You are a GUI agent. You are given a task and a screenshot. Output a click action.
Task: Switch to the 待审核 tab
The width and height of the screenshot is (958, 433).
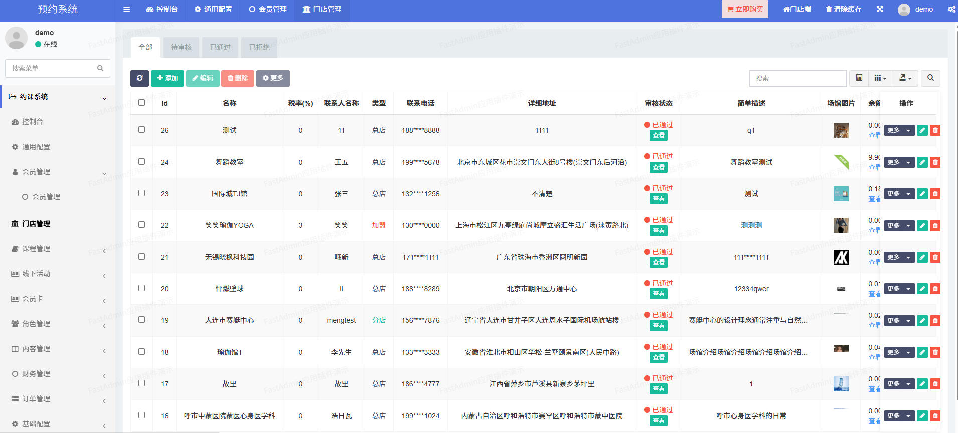181,47
